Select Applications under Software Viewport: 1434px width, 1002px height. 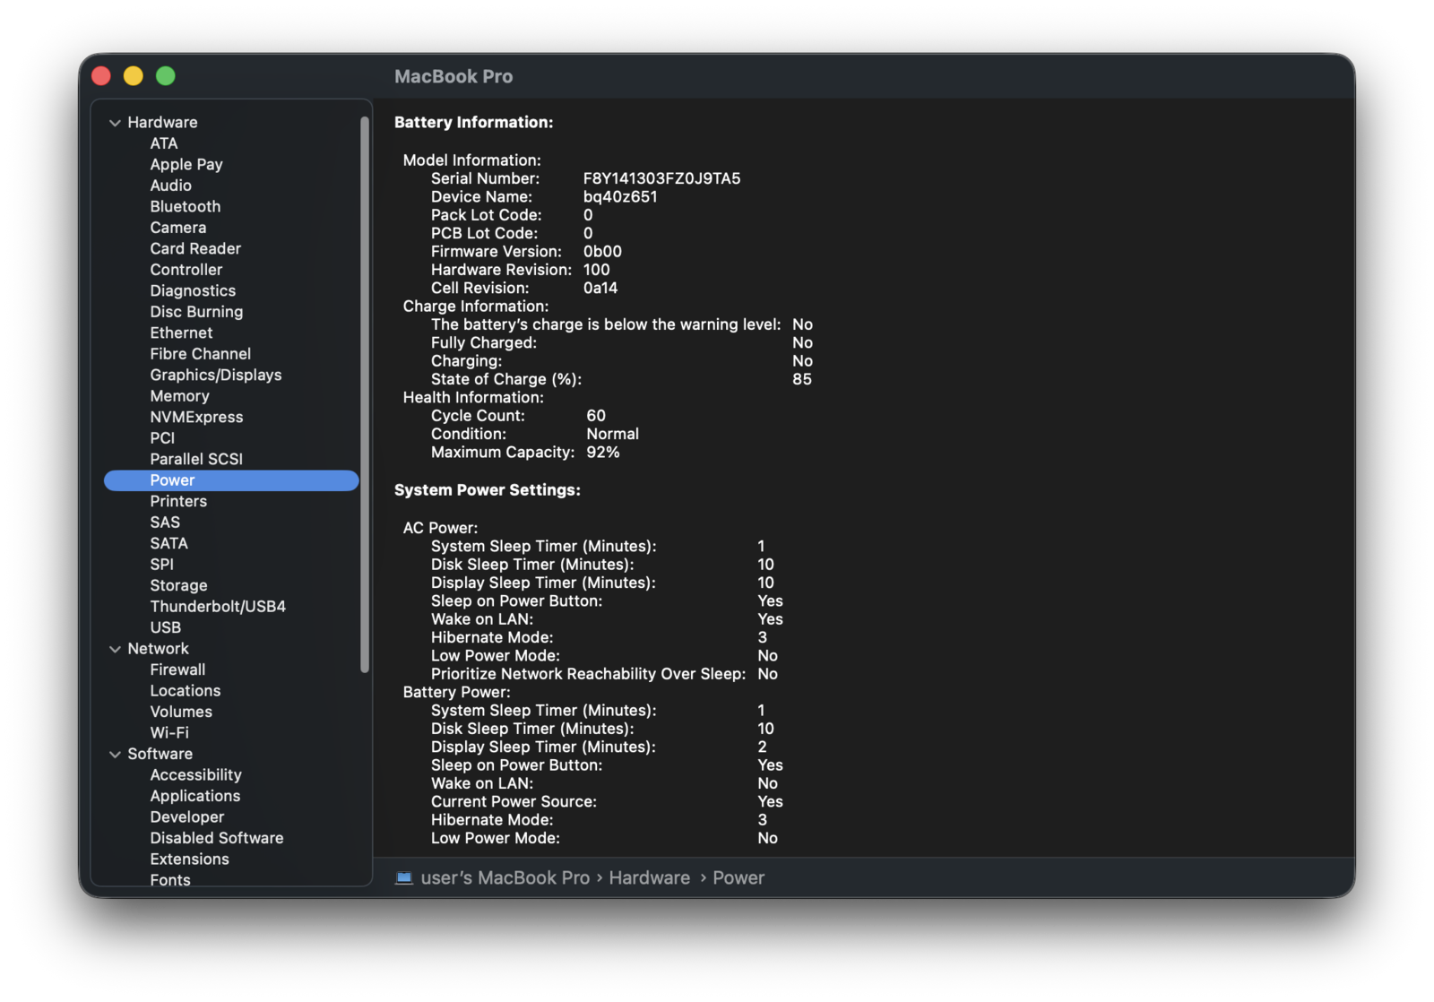point(194,796)
